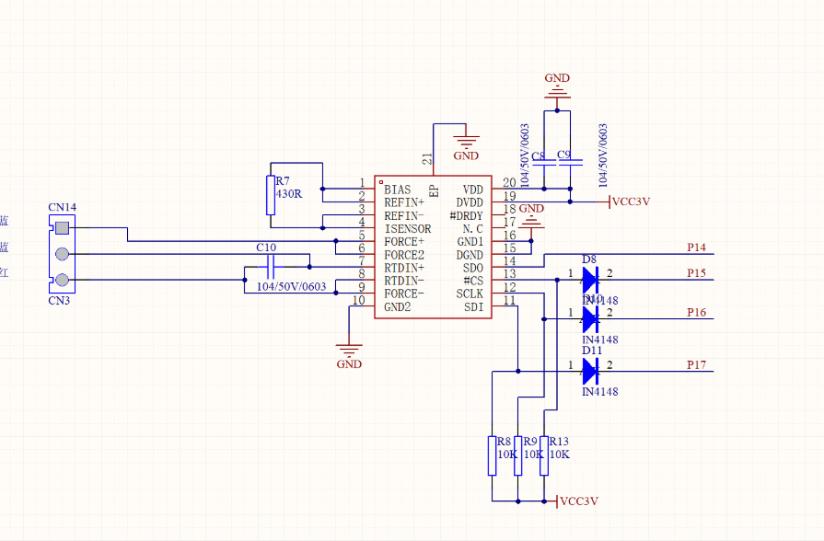Click the SDI pin name
Viewport: 824px width, 541px height.
pos(473,307)
